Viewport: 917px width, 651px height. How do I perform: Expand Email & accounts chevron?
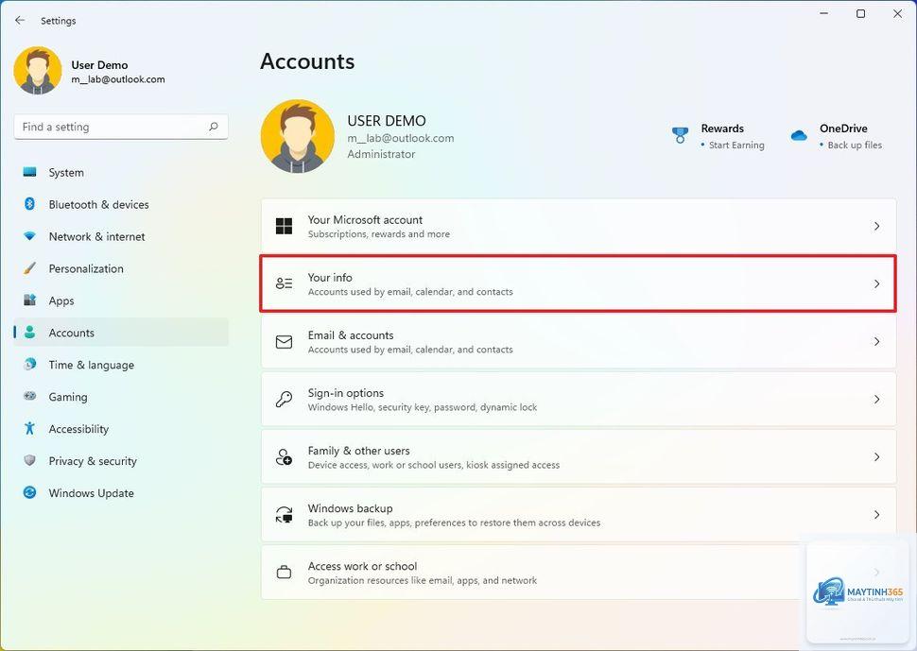coord(876,341)
